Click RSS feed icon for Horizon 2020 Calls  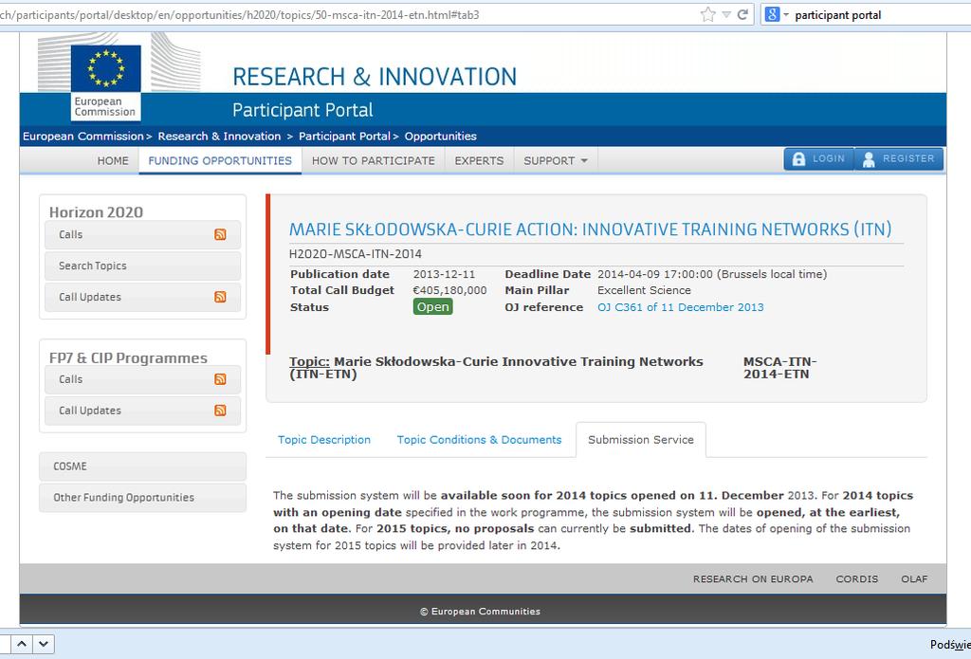(x=220, y=234)
